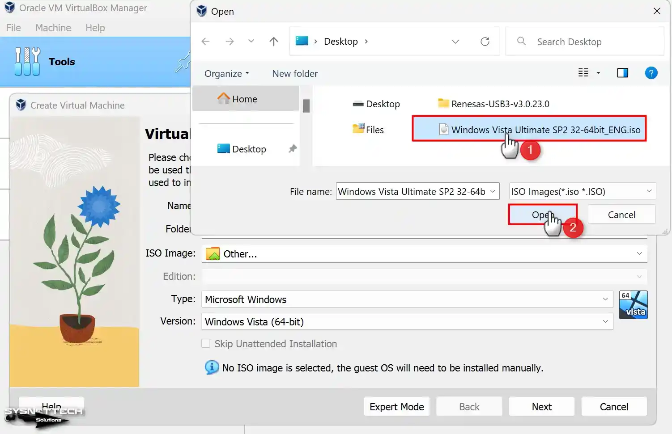
Task: Open File menu in VirtualBox Manager
Action: (13, 28)
